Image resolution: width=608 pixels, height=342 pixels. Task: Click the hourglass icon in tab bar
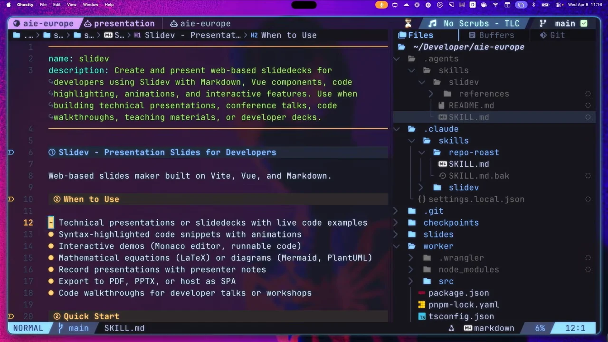(x=408, y=23)
